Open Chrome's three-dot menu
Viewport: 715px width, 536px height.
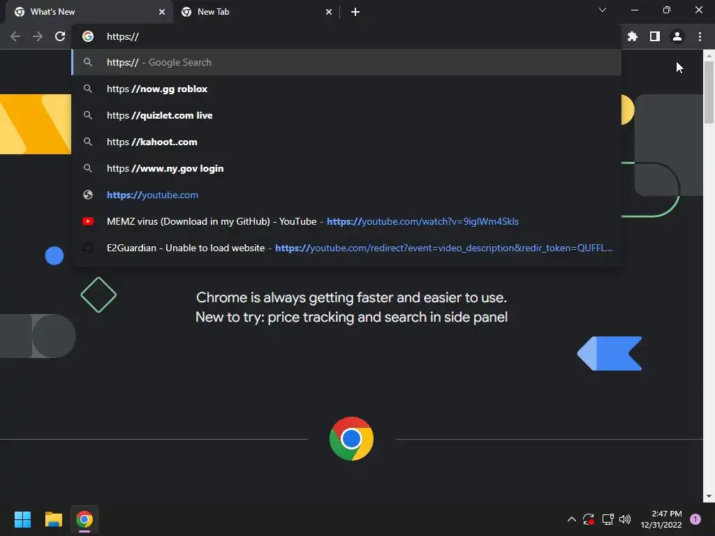click(700, 36)
